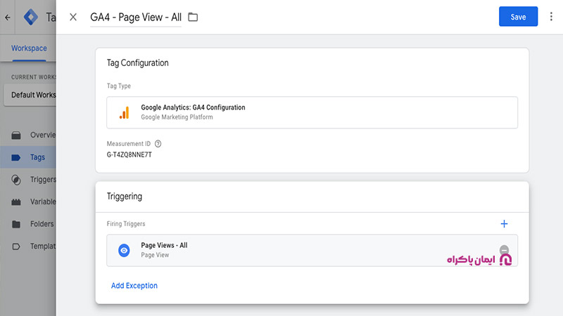Click the Folders icon in sidebar
This screenshot has width=563, height=316.
(x=16, y=224)
